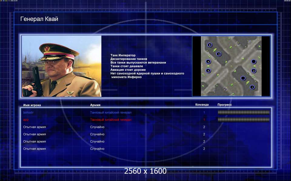Click the Танк Император ability line

(123, 55)
